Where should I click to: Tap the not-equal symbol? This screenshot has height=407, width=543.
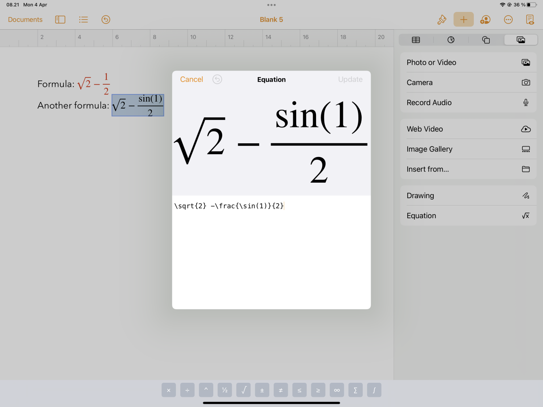point(281,390)
